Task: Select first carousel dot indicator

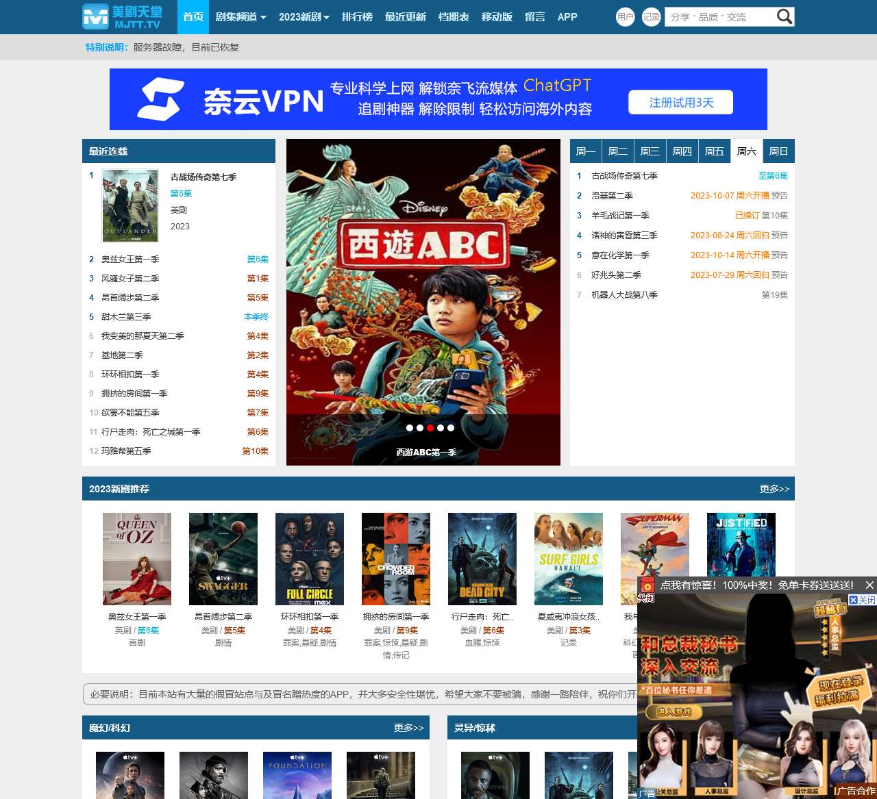Action: pos(410,428)
